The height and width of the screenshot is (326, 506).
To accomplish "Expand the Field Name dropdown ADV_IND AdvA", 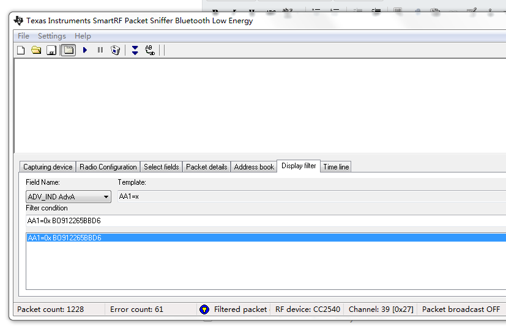I will pos(69,197).
